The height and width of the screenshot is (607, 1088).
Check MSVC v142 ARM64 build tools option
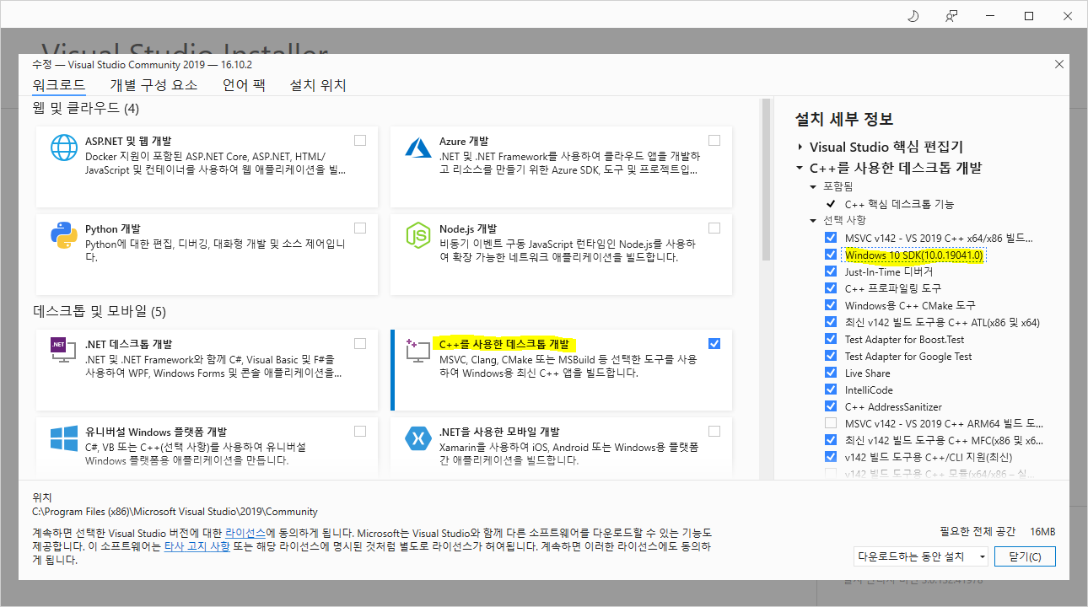[x=831, y=423]
